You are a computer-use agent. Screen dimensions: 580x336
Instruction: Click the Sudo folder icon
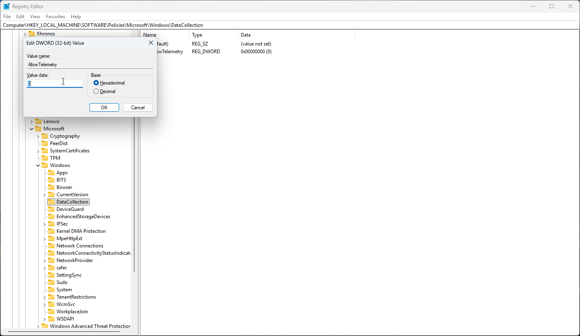coord(51,282)
